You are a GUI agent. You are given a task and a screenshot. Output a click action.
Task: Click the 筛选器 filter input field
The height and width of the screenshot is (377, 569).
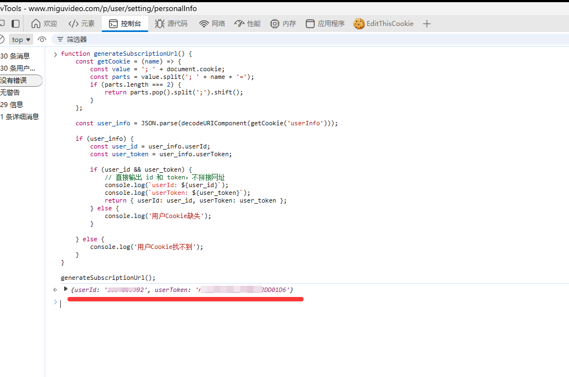coord(166,40)
